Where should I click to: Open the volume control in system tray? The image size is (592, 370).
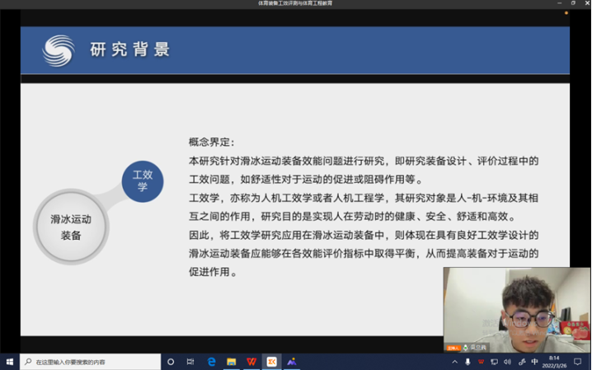pos(507,362)
